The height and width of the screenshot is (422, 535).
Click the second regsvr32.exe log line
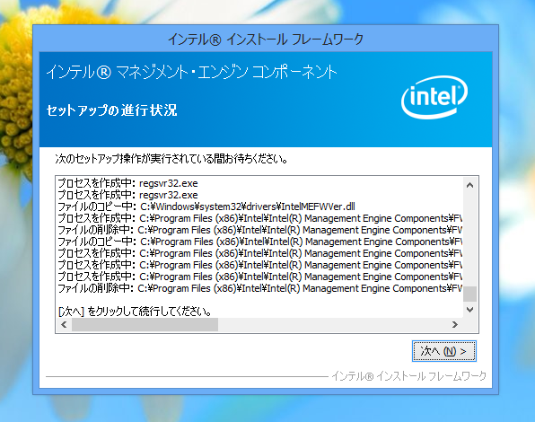[128, 195]
